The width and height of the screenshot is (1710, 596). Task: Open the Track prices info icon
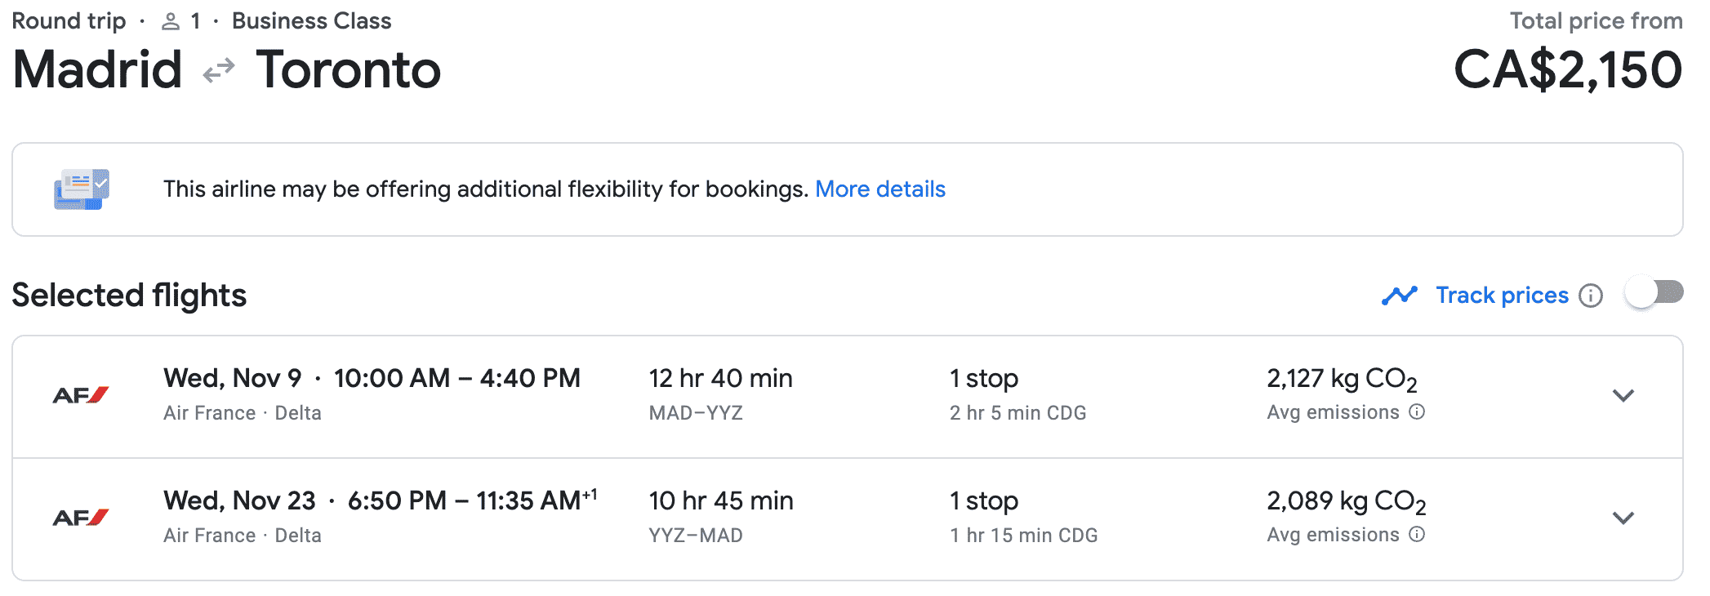(1591, 296)
